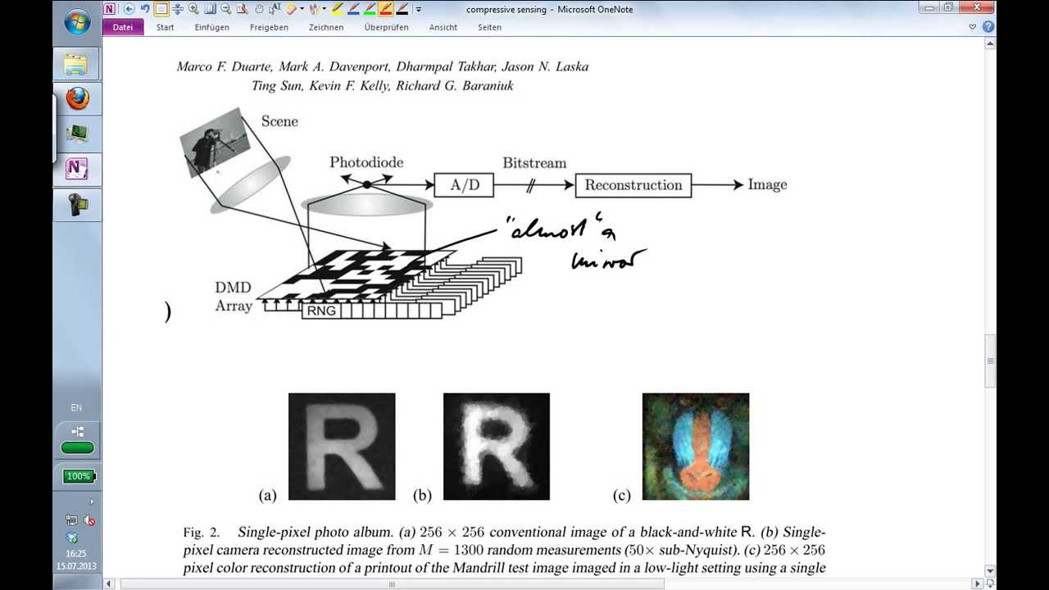Click the EN language indicator
The height and width of the screenshot is (590, 1049).
click(x=76, y=407)
